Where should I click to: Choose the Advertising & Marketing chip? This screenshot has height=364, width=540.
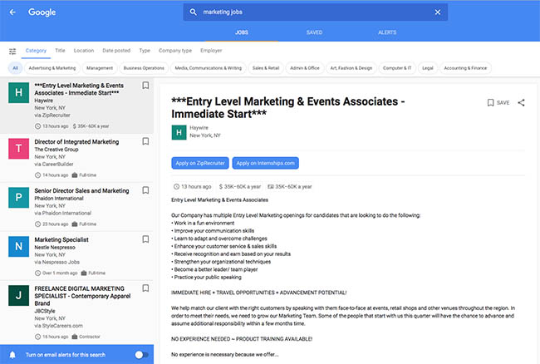pyautogui.click(x=52, y=68)
